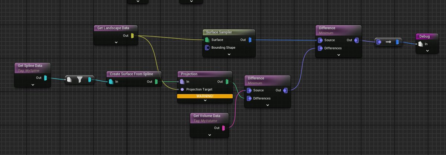The width and height of the screenshot is (446, 155).
Task: Select the Debug node title
Action: (x=424, y=36)
